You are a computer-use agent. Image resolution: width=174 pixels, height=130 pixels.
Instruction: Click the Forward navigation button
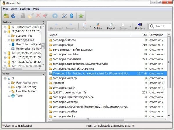pos(71,27)
